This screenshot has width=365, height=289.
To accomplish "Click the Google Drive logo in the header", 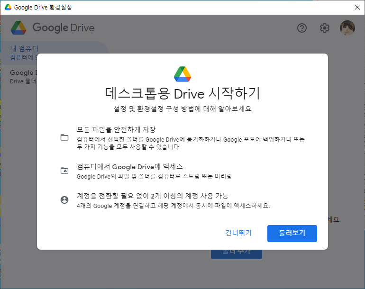I will [53, 27].
